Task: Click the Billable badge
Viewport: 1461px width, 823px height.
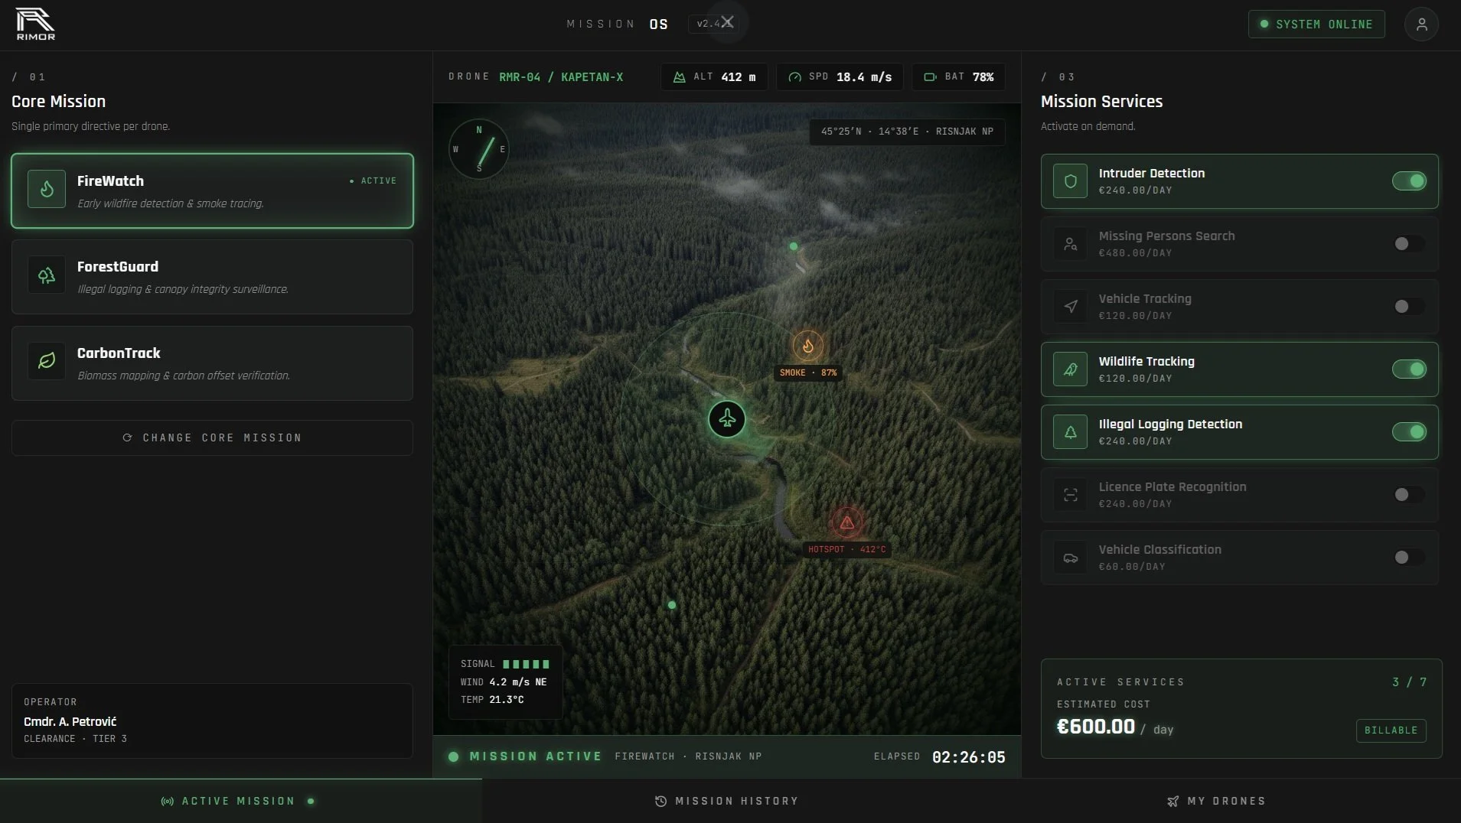Action: (1391, 730)
